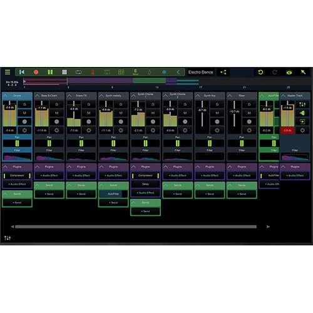
Task: Share the project via the share icon
Action: pos(223,72)
